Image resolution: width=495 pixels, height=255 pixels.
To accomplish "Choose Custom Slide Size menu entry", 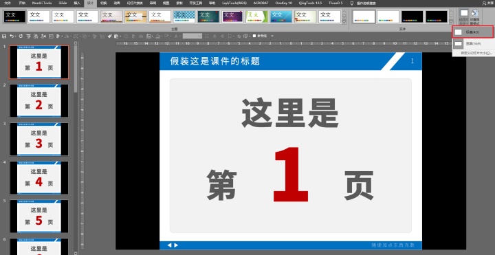I will click(x=476, y=53).
